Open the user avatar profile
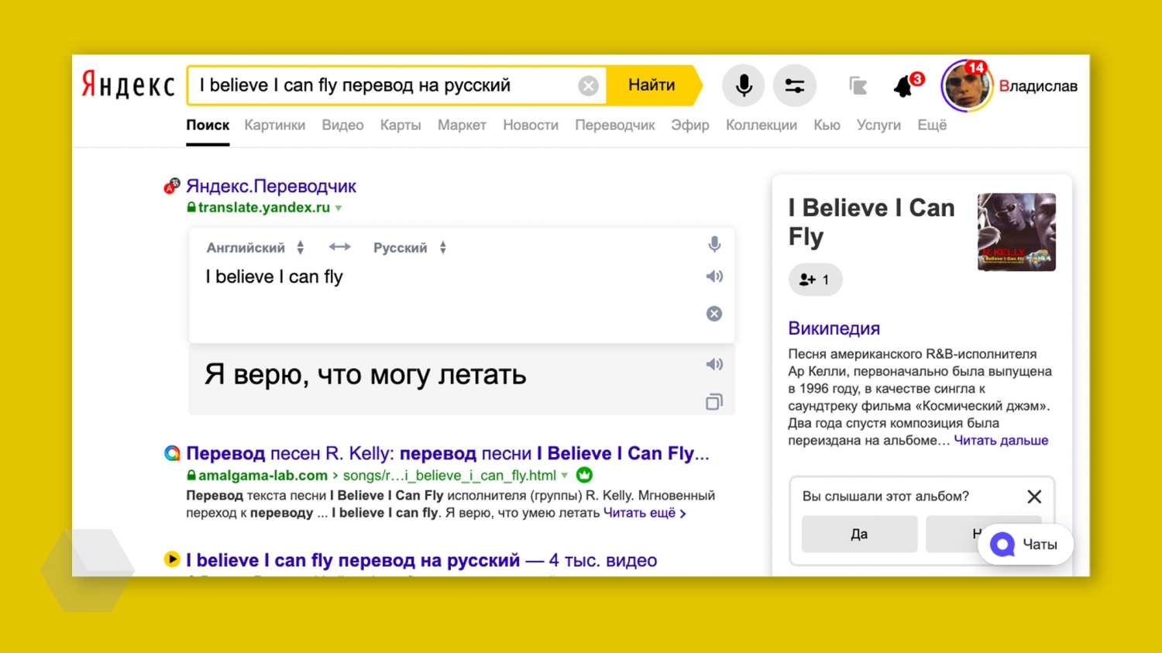The width and height of the screenshot is (1162, 653). coord(966,86)
